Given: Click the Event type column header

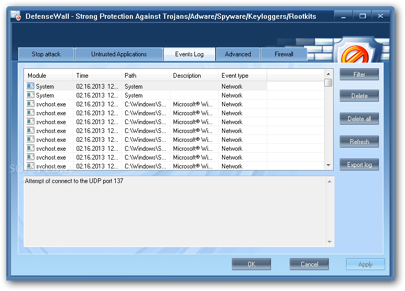Looking at the screenshot, I should (x=242, y=76).
